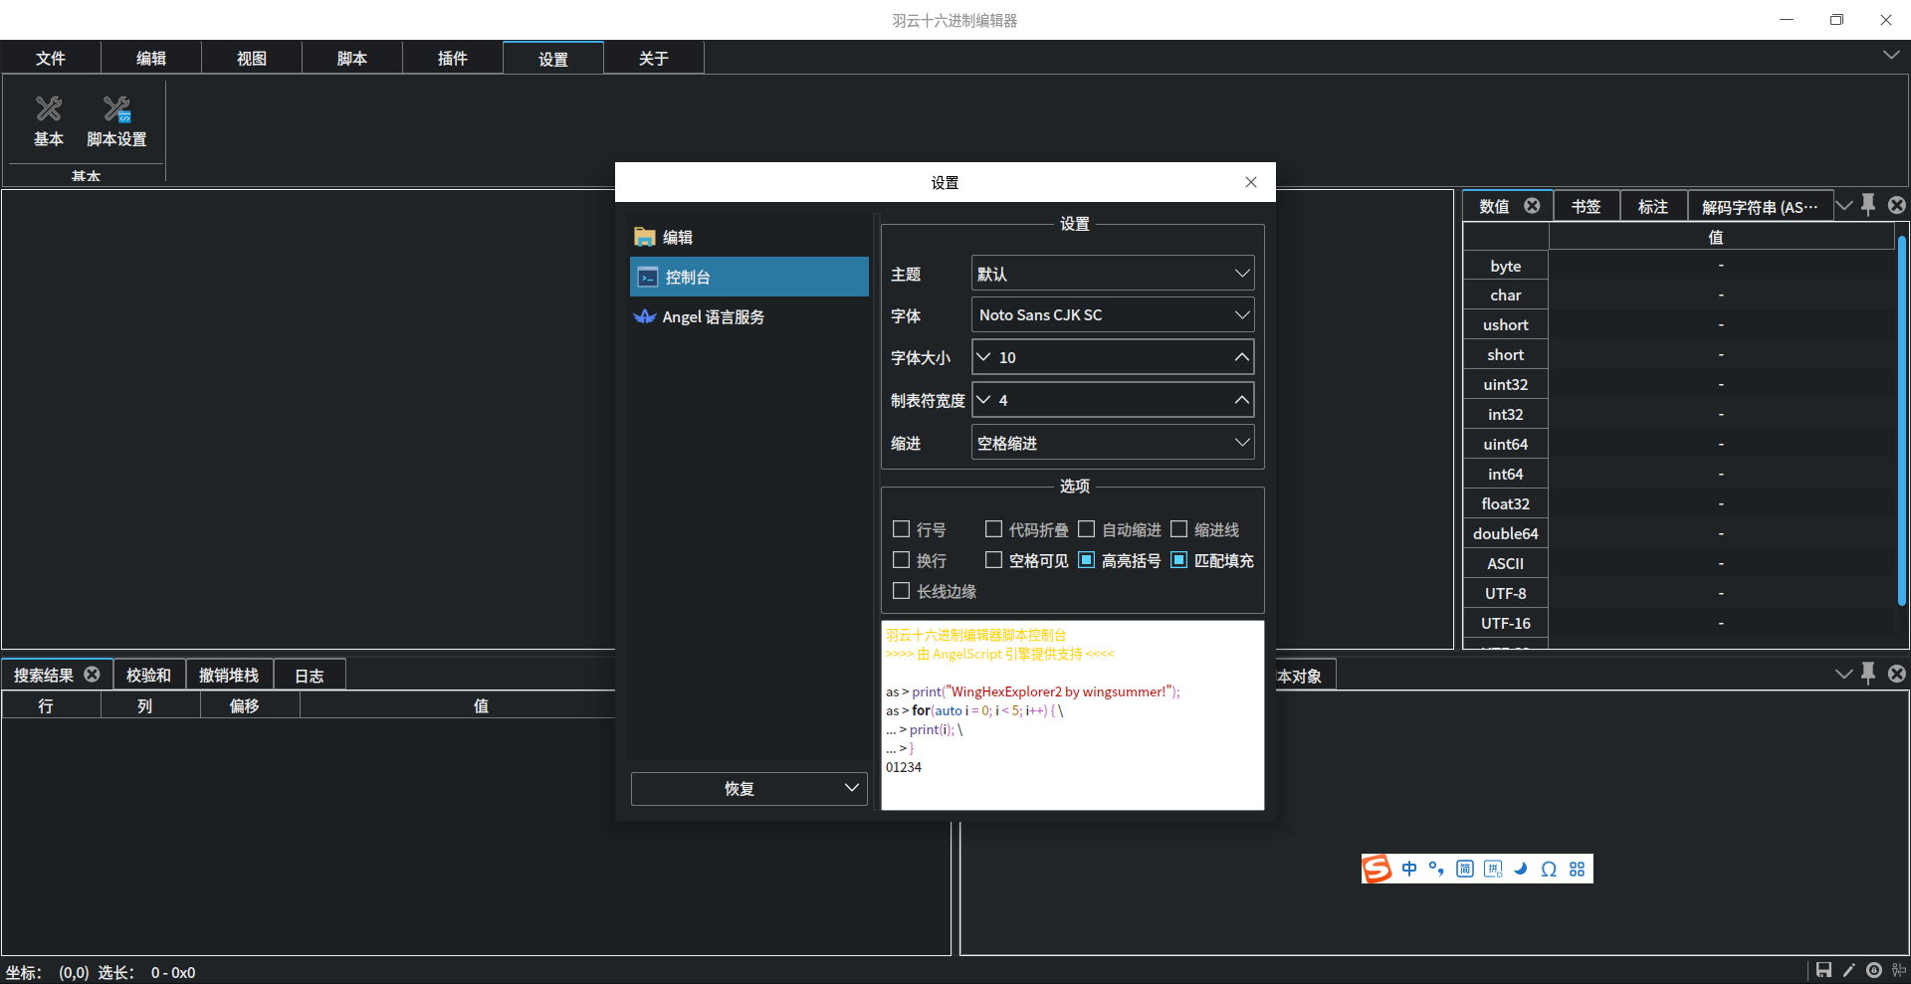
Task: Open the Sogou toolbox grid icon
Action: click(1577, 869)
